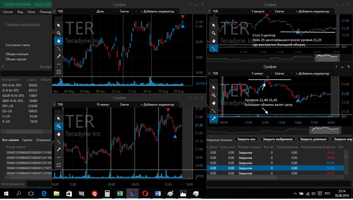Select cursor tool in 15 минут chart
The height and width of the screenshot is (200, 353).
(59, 118)
